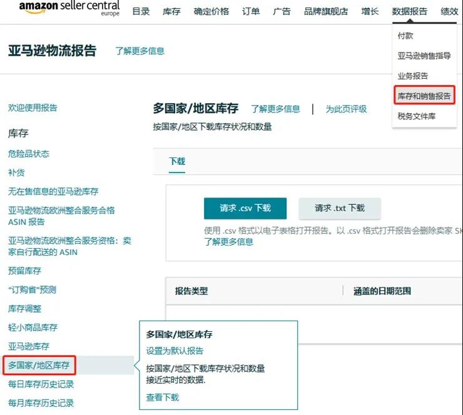This screenshot has width=463, height=415.
Task: Open 补货 report
Action: (x=16, y=172)
